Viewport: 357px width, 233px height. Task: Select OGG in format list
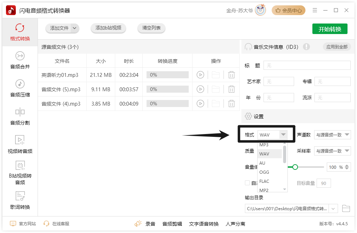270,172
